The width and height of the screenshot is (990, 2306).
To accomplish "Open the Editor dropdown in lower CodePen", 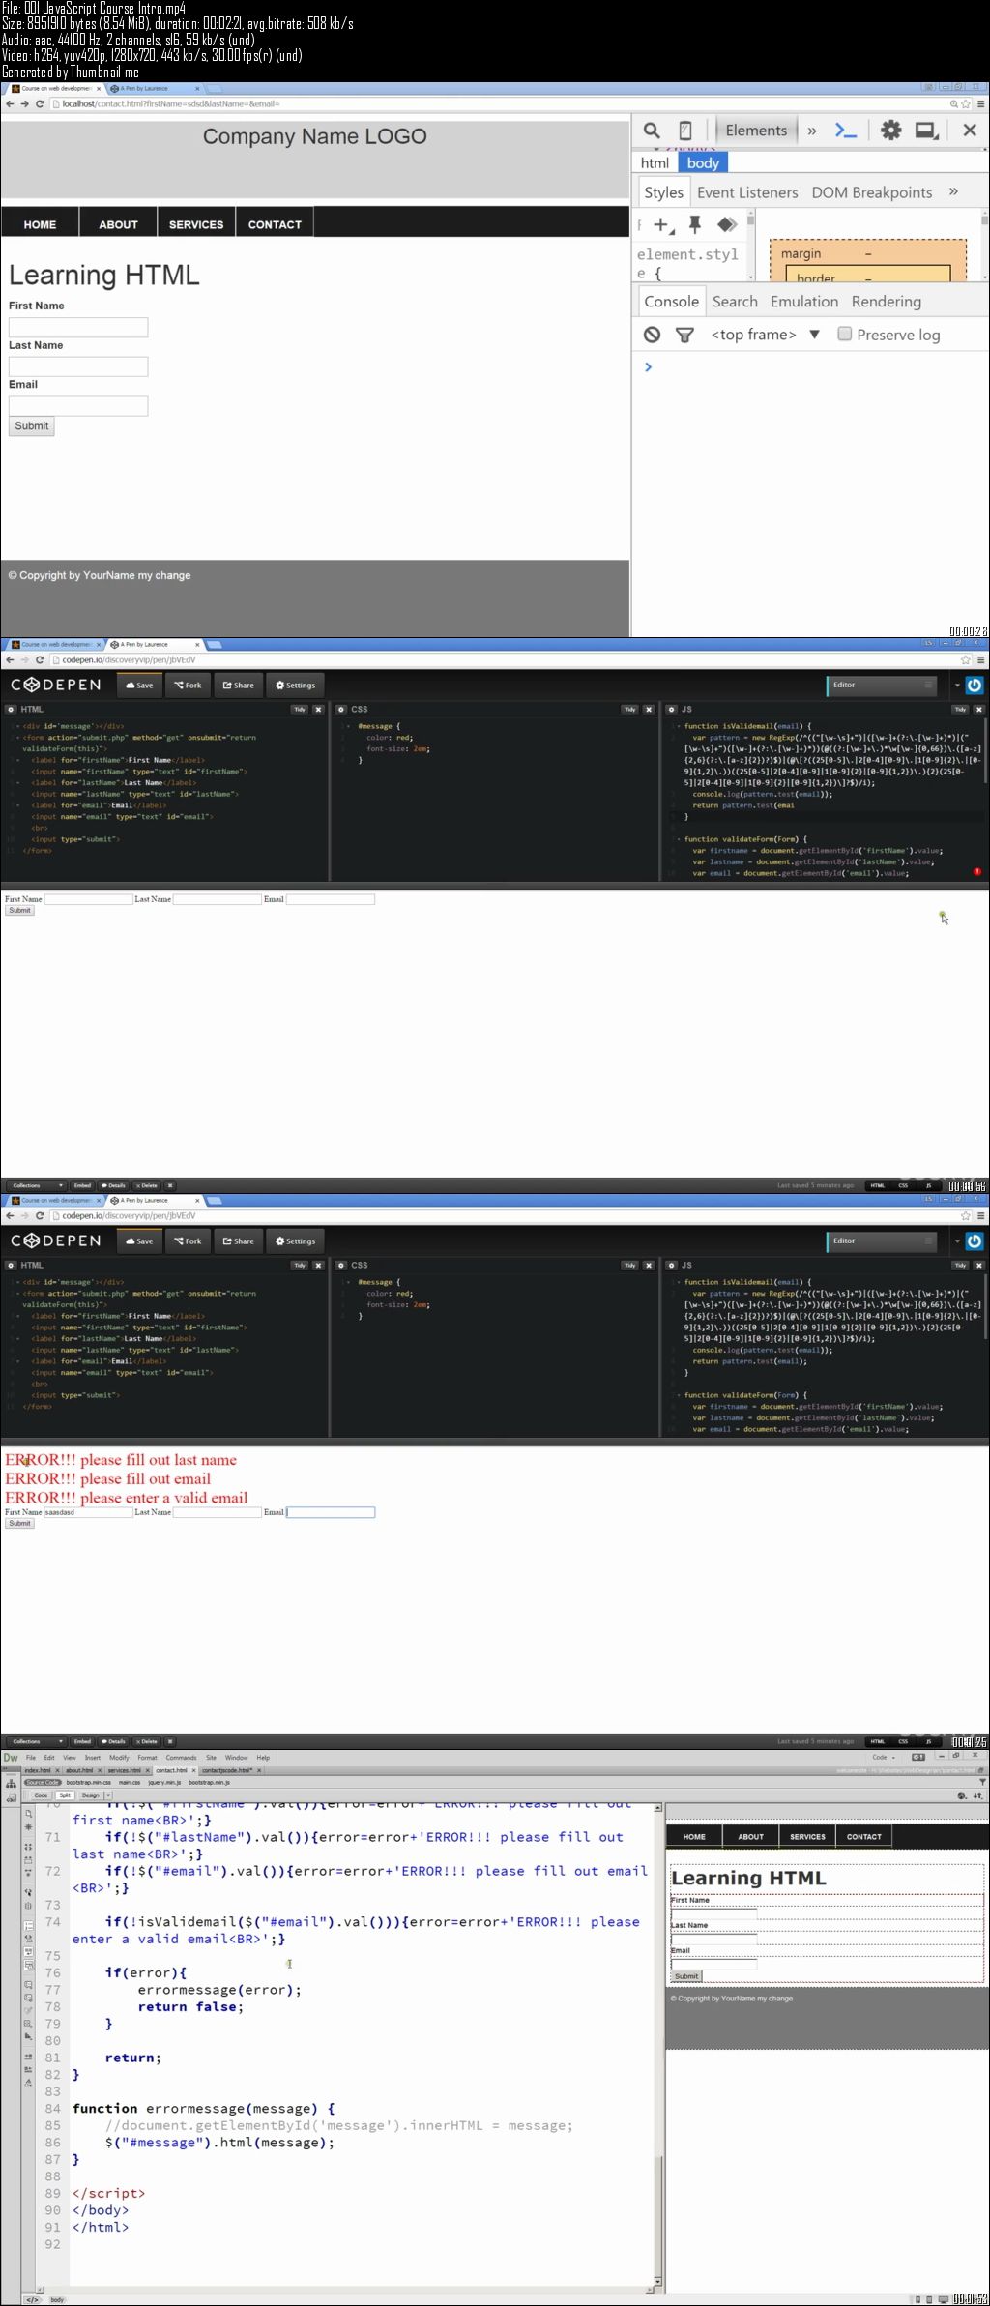I will [884, 1241].
